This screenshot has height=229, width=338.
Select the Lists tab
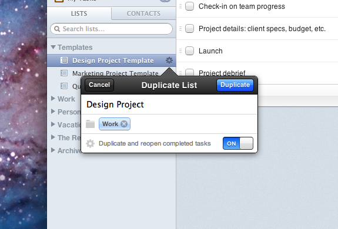tap(79, 14)
